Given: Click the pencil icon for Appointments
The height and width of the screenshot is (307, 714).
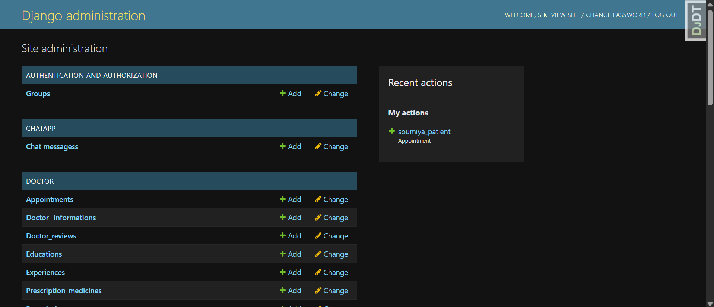Looking at the screenshot, I should [318, 199].
